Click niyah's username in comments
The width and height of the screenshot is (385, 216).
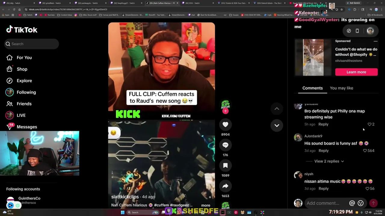309,174
